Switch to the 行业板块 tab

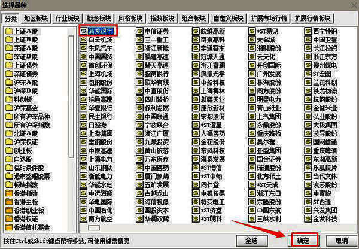67,19
